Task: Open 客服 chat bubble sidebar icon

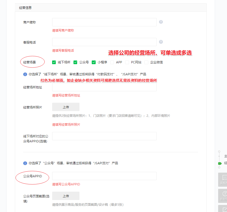Action: pos(224,178)
